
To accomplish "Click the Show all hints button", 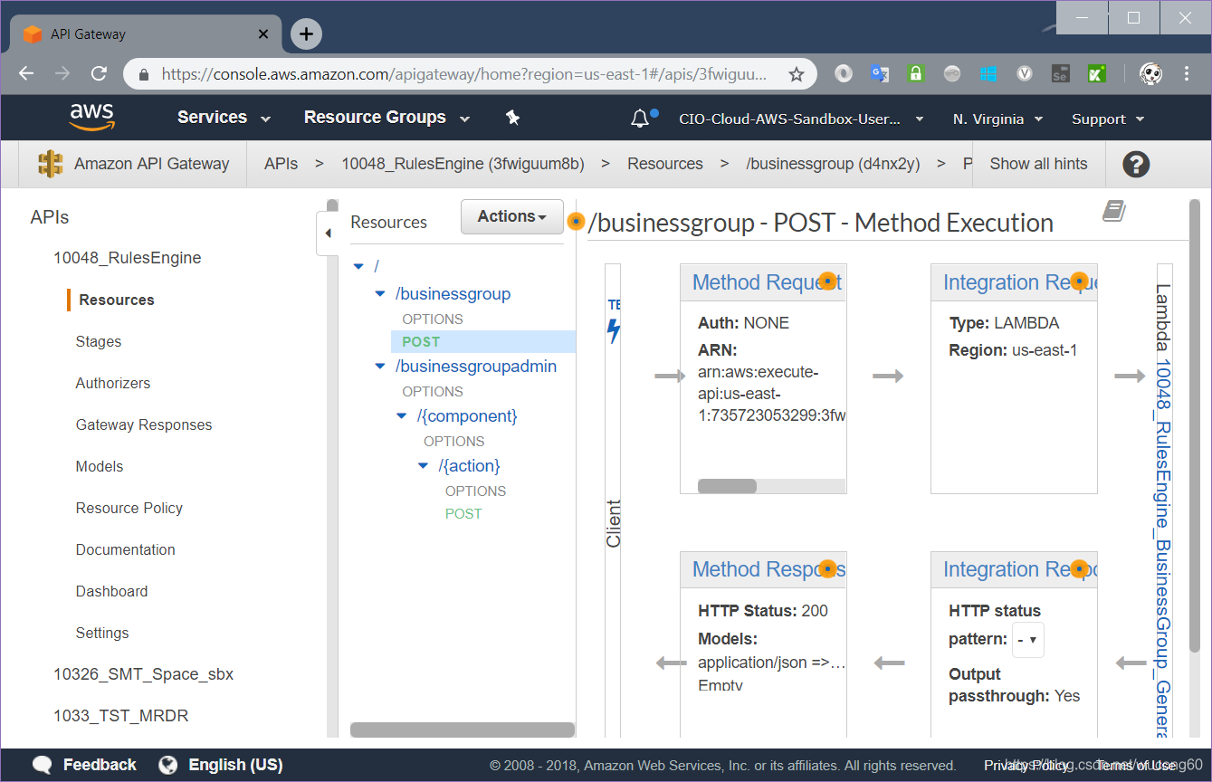I will 1038,164.
